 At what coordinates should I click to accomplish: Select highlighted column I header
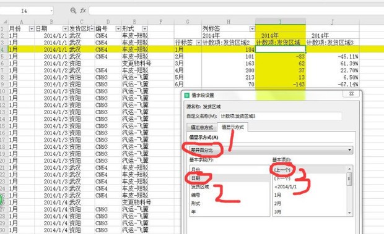281,22
